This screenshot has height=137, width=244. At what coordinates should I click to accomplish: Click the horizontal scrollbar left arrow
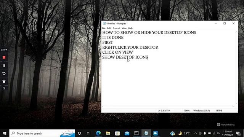click(103, 107)
